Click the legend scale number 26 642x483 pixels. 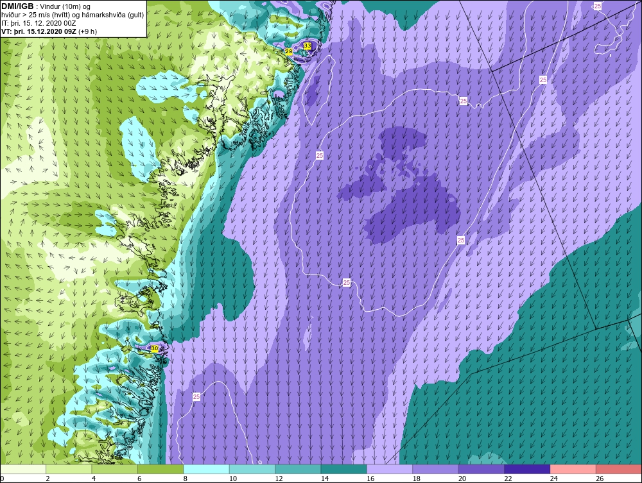600,479
